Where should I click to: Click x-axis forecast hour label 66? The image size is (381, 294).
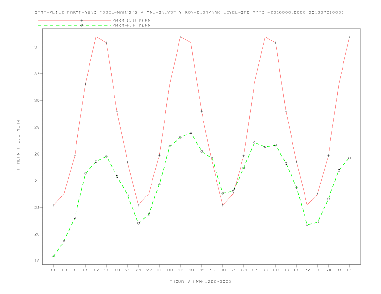(x=286, y=270)
